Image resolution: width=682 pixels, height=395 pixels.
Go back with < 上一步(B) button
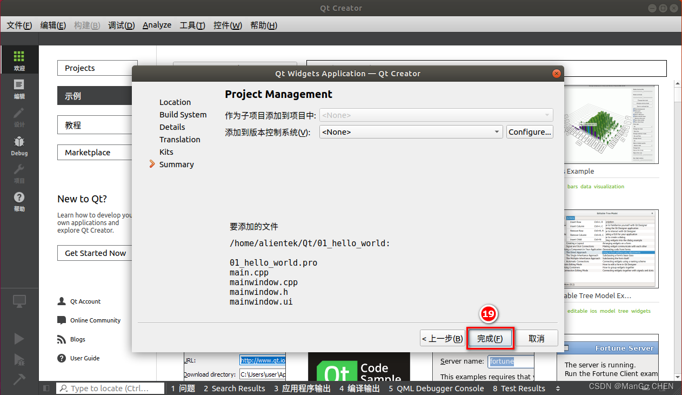coord(443,338)
